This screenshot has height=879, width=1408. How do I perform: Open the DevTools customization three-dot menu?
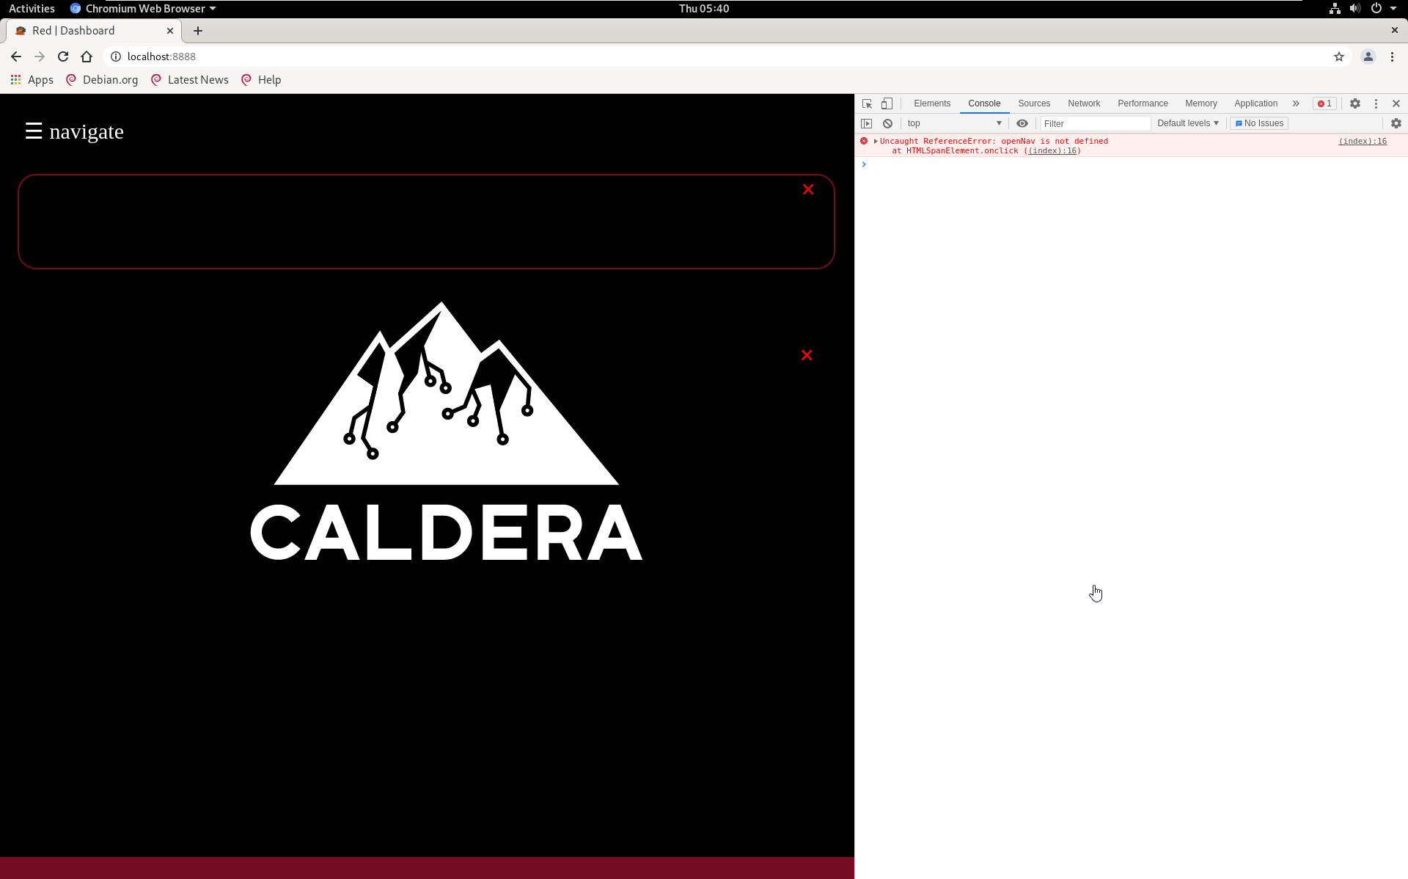1376,103
